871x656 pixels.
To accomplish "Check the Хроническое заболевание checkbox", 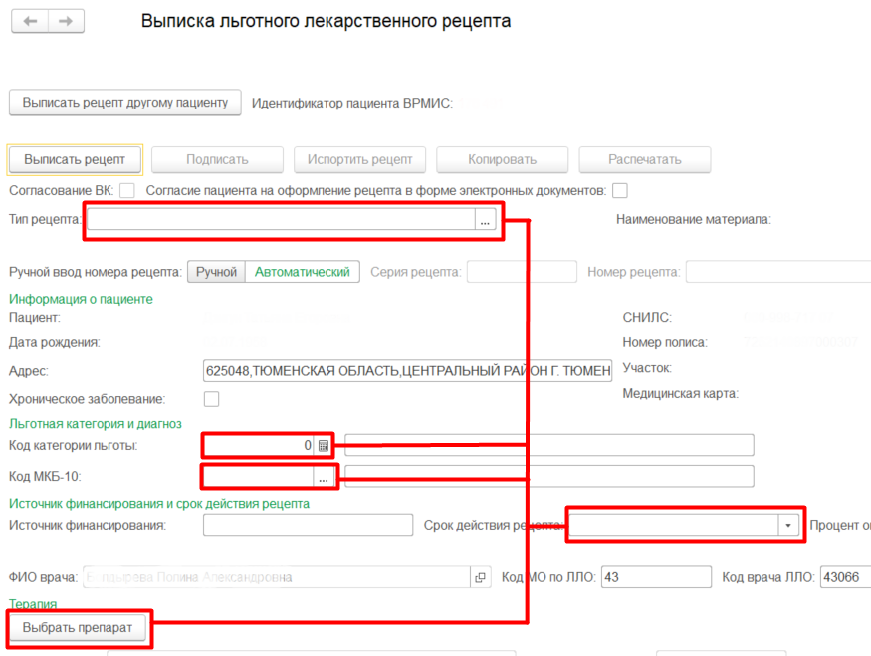I will click(211, 399).
